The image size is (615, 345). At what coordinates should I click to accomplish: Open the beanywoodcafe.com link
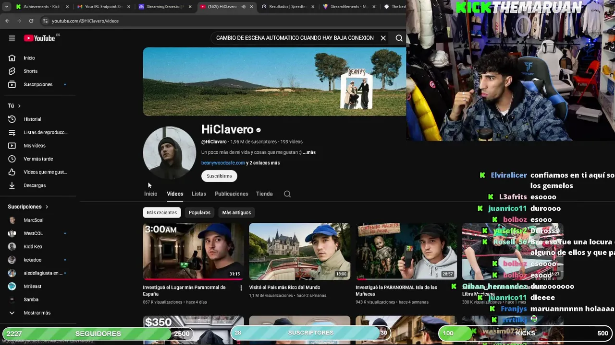pos(223,163)
